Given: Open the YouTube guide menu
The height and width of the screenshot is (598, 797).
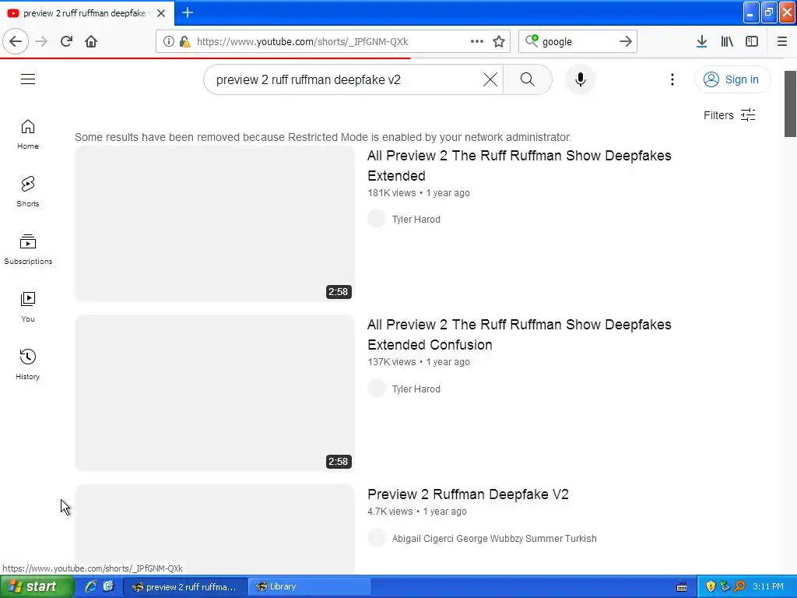Looking at the screenshot, I should (x=28, y=79).
